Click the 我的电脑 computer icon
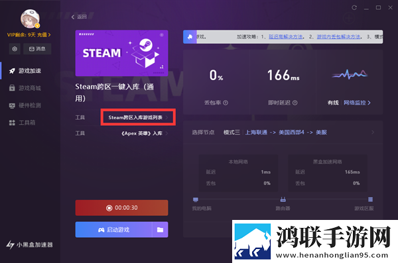398x263 pixels. [196, 199]
